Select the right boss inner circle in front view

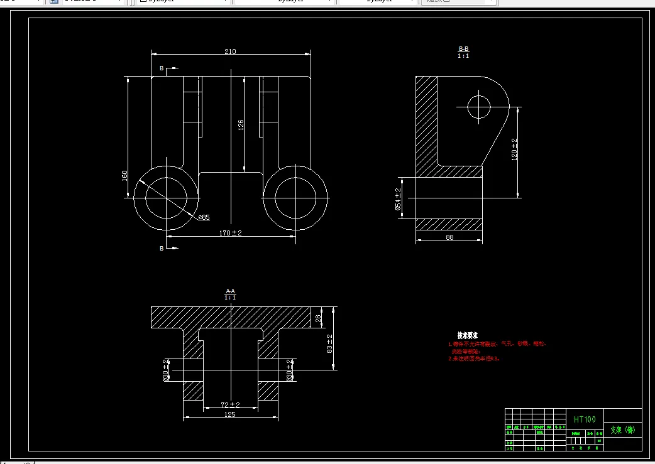coord(295,198)
